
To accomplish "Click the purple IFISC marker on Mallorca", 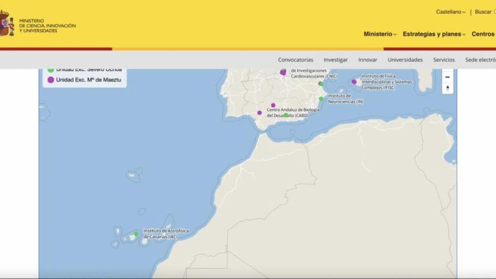I will [354, 82].
